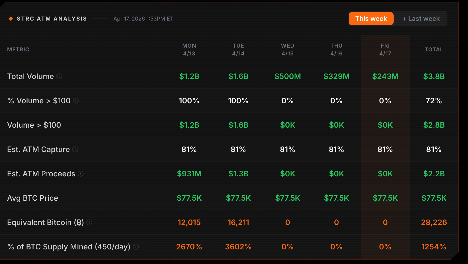Click info icon next to Equivalent Bitcoin
Screen dimensions: 468x264
pos(89,222)
